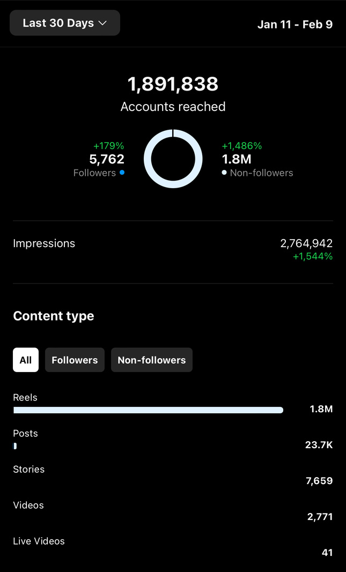This screenshot has height=572, width=346.
Task: Click the 5,762 Followers reached count
Action: [107, 159]
